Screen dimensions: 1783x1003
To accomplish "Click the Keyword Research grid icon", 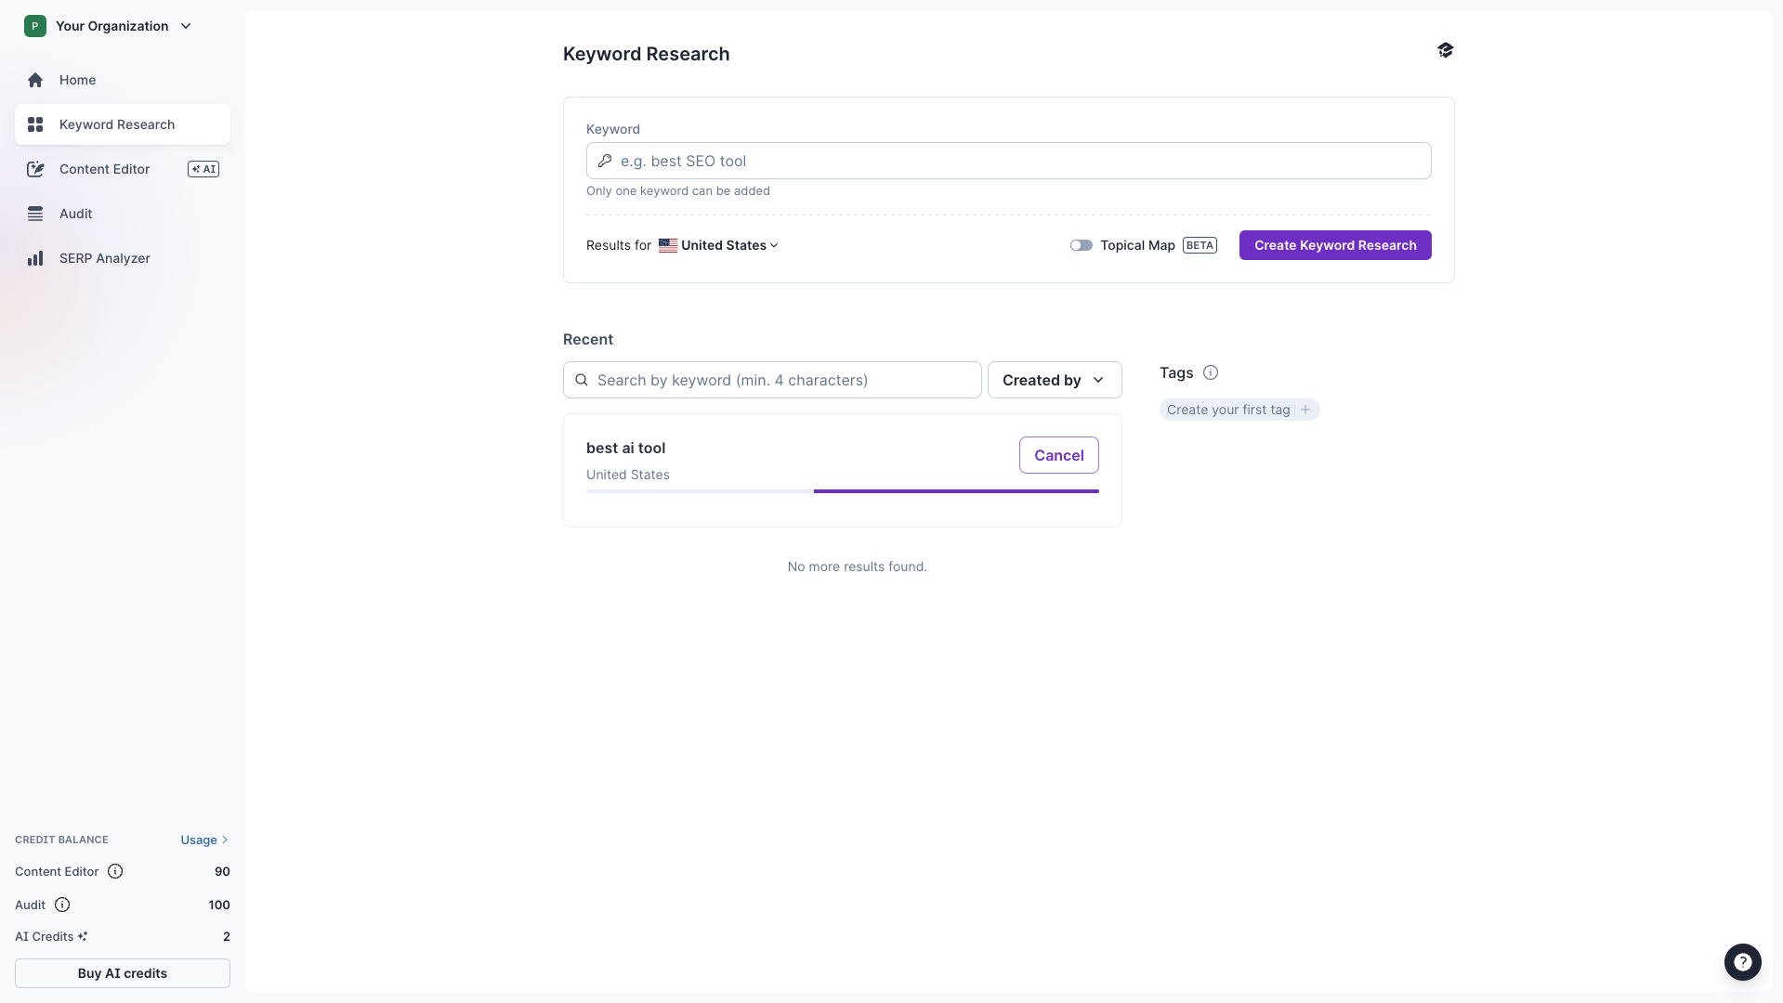I will pos(35,124).
